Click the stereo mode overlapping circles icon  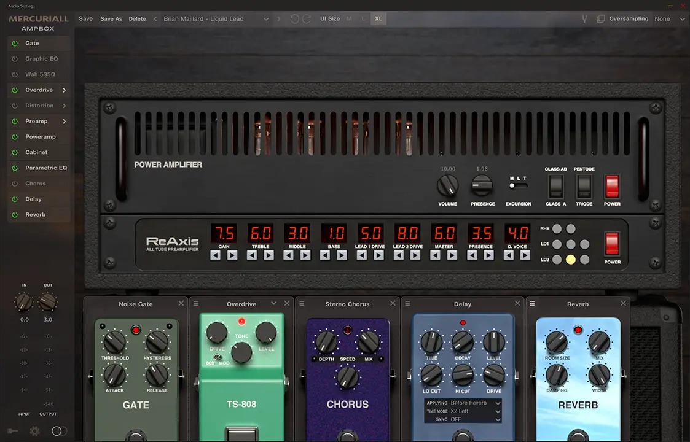coord(59,431)
